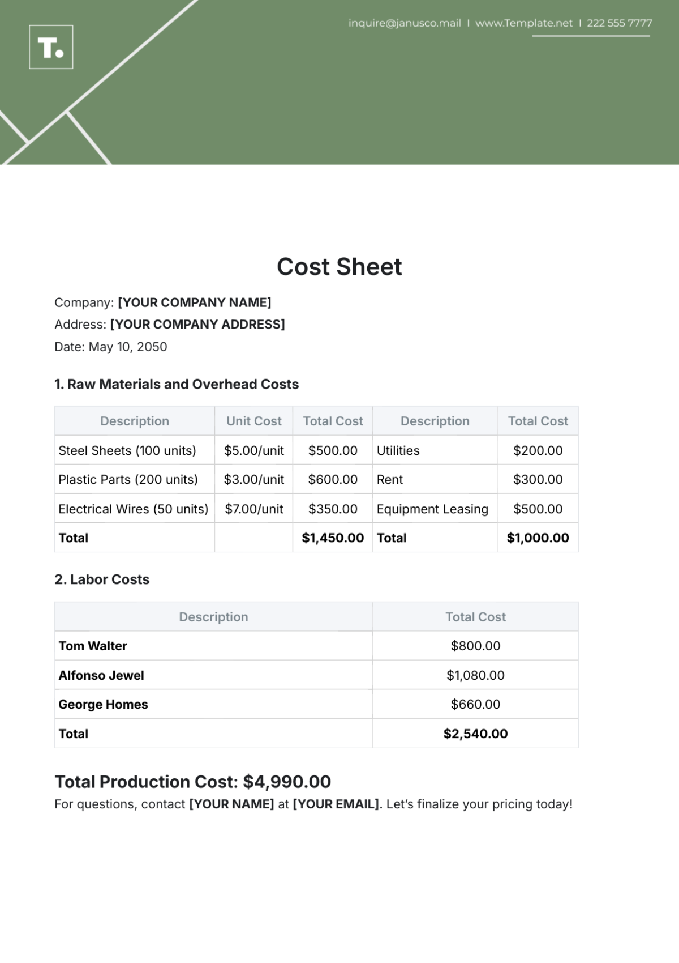
Task: Select the Tom Walter labor row
Action: (x=93, y=646)
